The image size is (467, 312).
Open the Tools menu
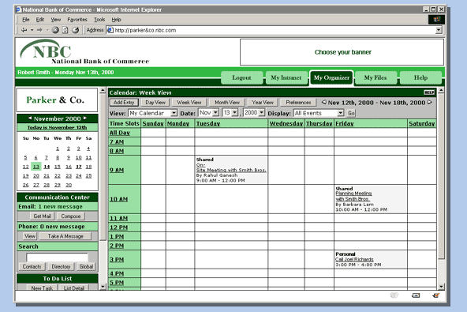click(x=99, y=20)
